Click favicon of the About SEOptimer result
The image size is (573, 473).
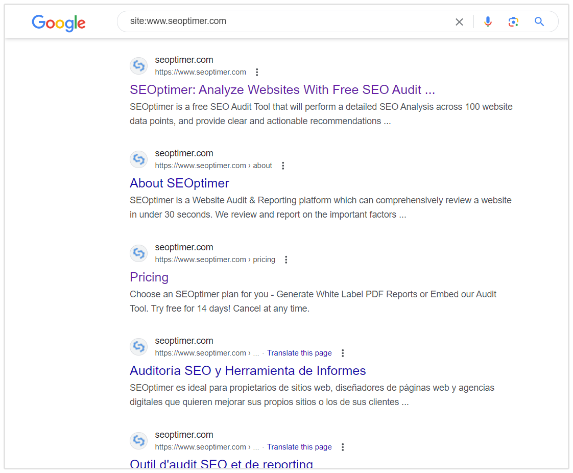click(x=138, y=159)
